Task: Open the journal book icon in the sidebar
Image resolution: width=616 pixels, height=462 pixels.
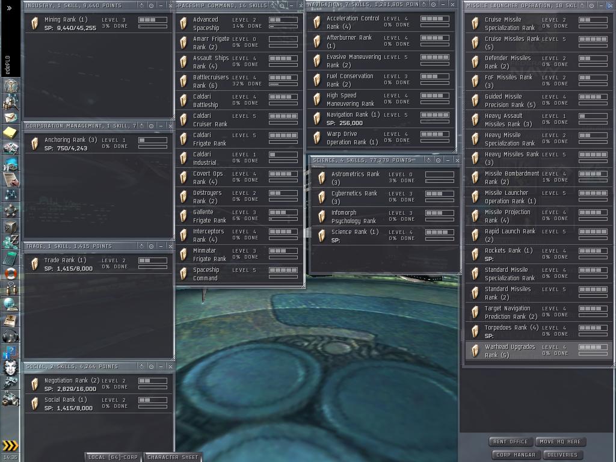Action: (x=11, y=321)
